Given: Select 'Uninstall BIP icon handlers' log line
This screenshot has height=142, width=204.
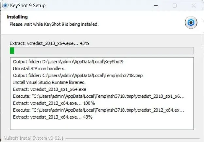Looking at the screenshot, I should 39,68.
